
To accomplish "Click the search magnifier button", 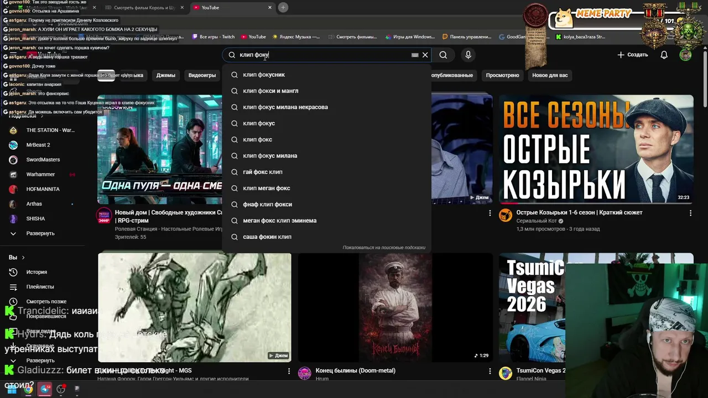I will click(x=443, y=55).
